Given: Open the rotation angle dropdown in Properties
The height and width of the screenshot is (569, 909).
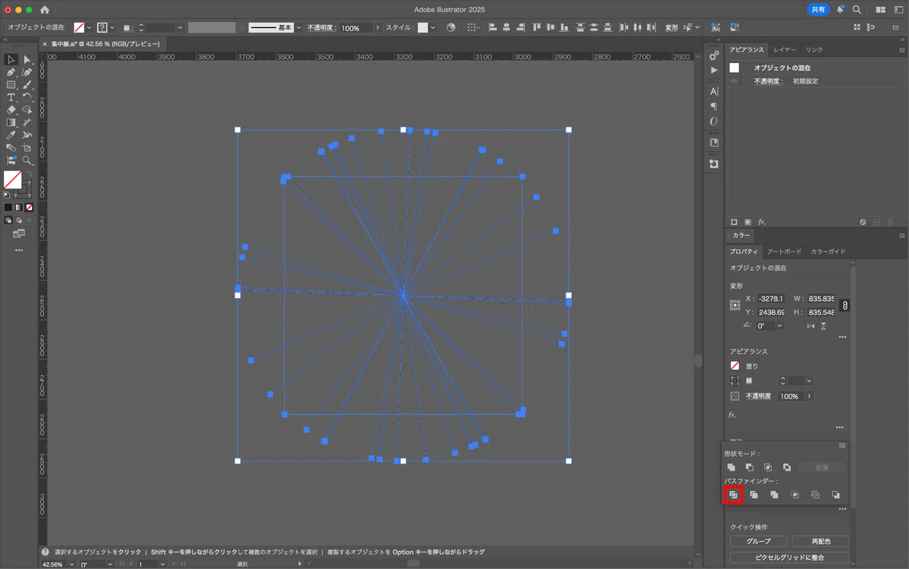Looking at the screenshot, I should [779, 326].
